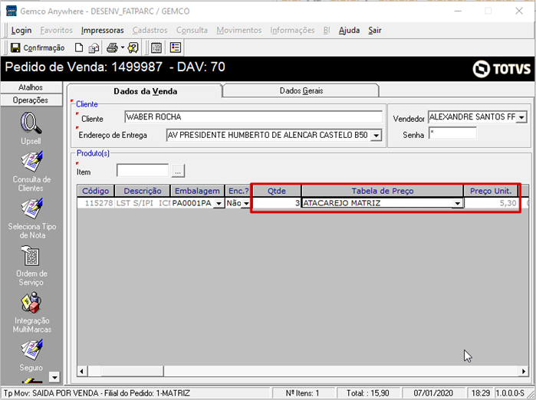Click the Enc.? column header

pyautogui.click(x=238, y=191)
